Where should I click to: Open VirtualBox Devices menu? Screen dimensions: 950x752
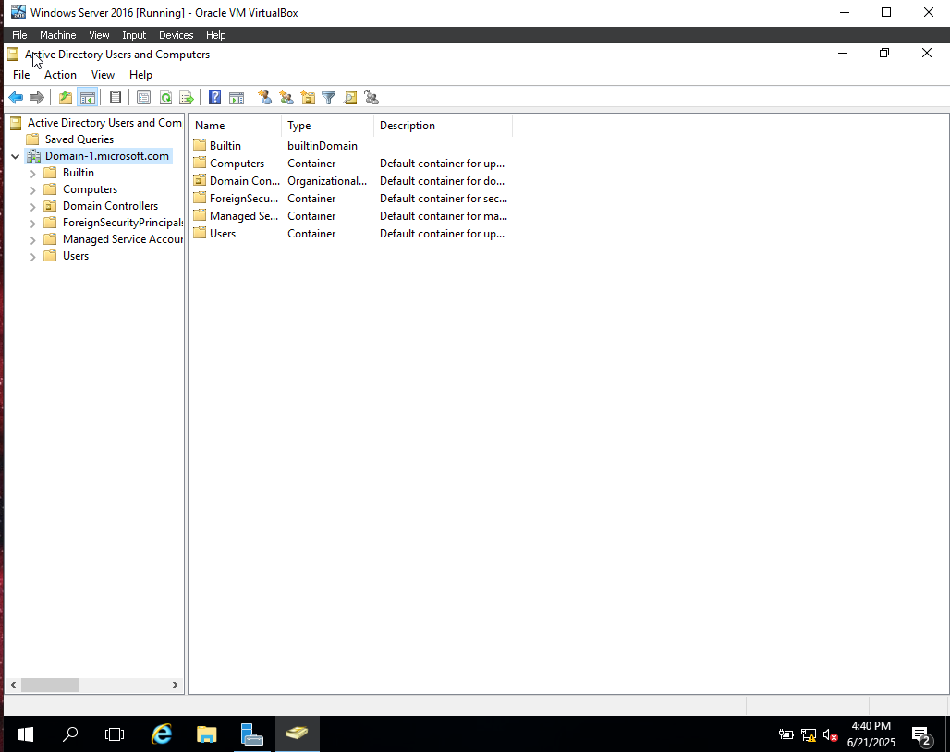coord(176,35)
